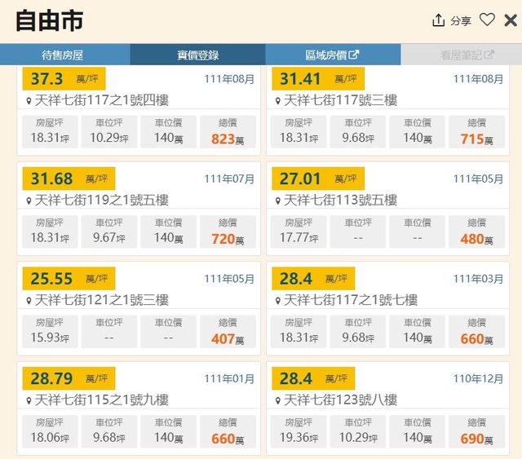This screenshot has width=522, height=459.
Task: Click location pin for 天祥七街121之1號三樓
Action: (28, 301)
